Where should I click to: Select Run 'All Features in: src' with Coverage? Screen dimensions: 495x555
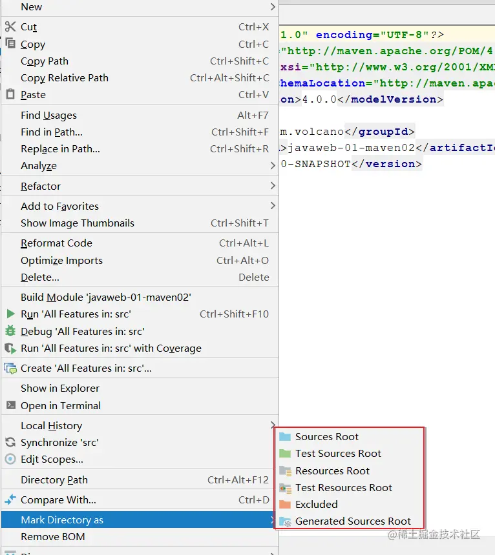coord(140,348)
